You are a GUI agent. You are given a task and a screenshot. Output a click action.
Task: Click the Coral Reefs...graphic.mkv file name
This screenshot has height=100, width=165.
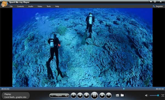click(x=15, y=97)
